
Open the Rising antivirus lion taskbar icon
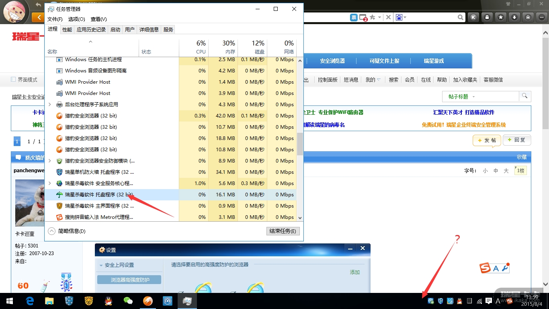pyautogui.click(x=89, y=301)
